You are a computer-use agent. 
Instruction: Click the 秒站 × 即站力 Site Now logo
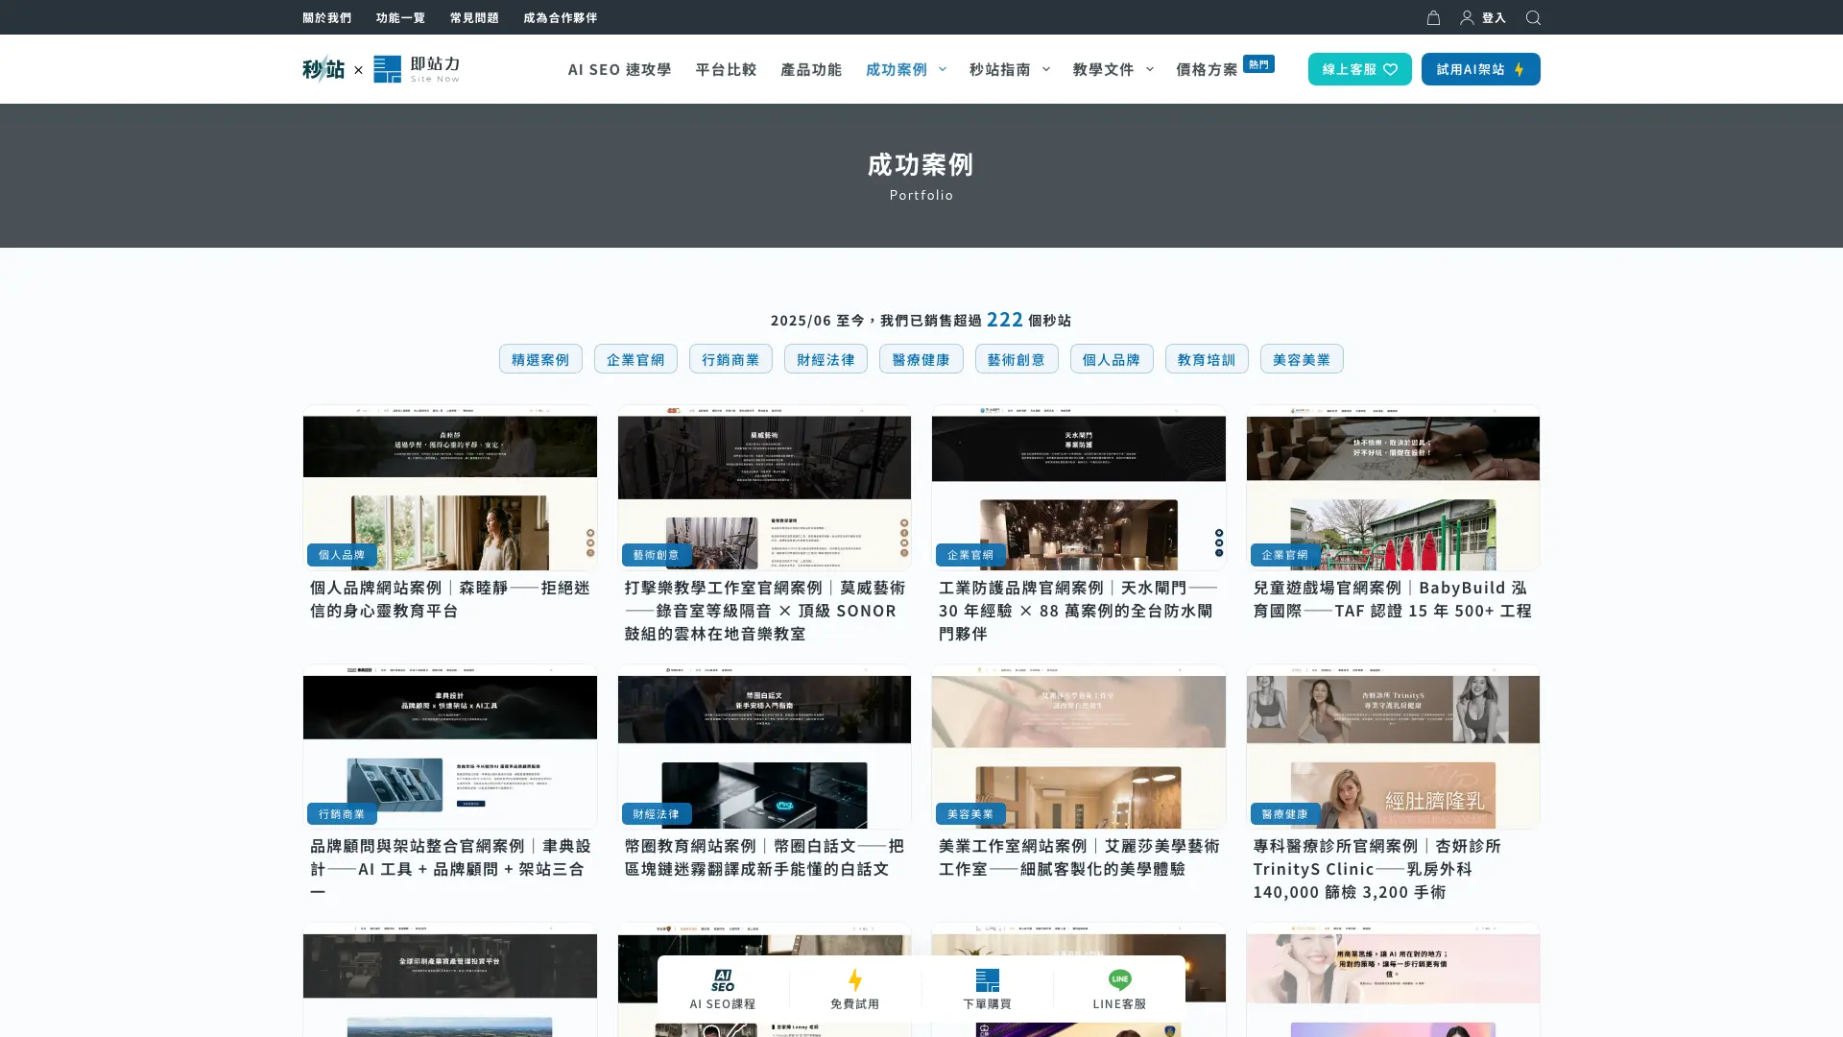[x=381, y=68]
